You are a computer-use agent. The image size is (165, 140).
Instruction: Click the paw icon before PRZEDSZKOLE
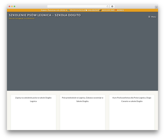(x=68, y=10)
